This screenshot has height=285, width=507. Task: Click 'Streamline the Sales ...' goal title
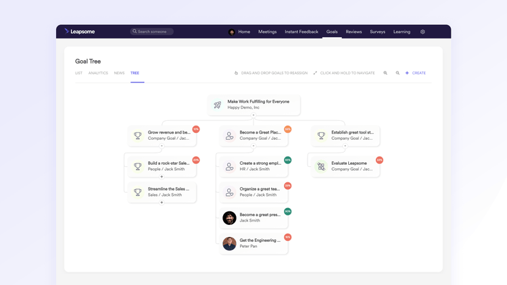(168, 188)
